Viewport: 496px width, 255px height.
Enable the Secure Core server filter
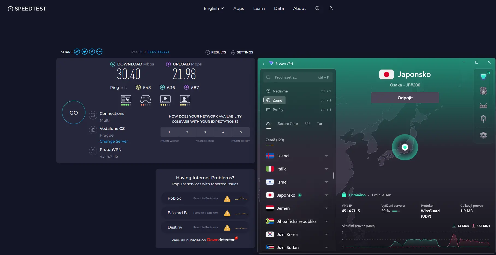[288, 124]
